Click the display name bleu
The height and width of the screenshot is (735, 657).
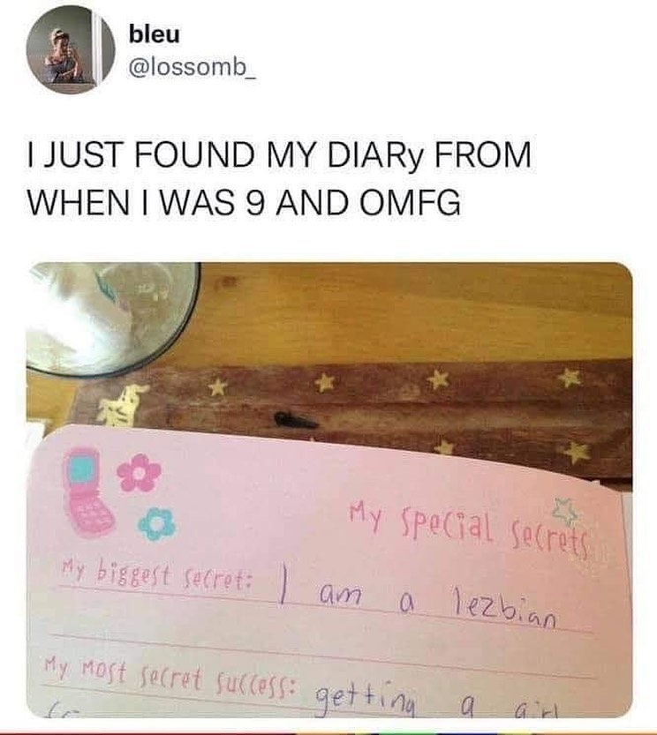pos(155,34)
